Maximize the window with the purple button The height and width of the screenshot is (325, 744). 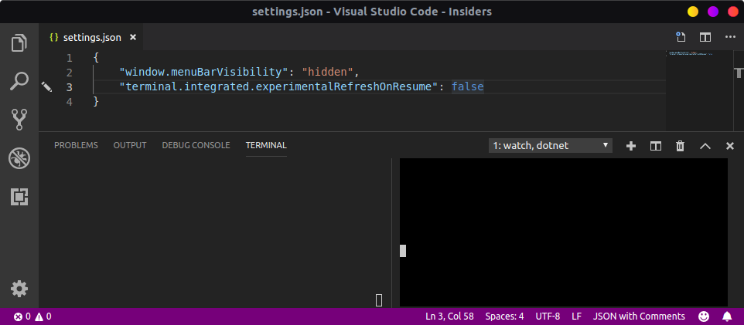(x=713, y=12)
